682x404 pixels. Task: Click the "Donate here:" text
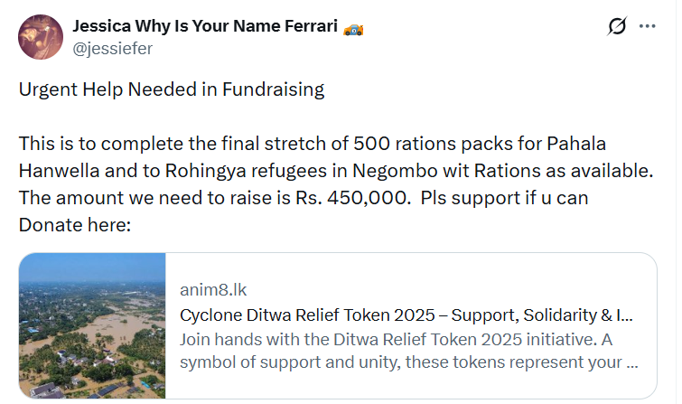pyautogui.click(x=75, y=223)
